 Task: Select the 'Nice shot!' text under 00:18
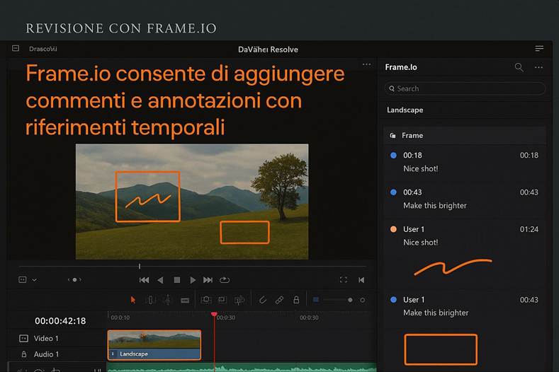point(421,169)
